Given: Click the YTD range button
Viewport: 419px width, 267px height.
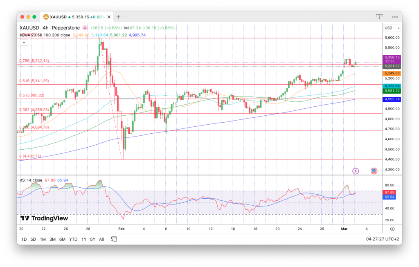Looking at the screenshot, I should (73, 239).
